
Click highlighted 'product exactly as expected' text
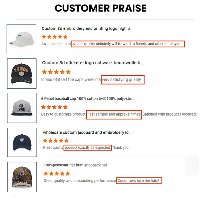[x=88, y=148]
